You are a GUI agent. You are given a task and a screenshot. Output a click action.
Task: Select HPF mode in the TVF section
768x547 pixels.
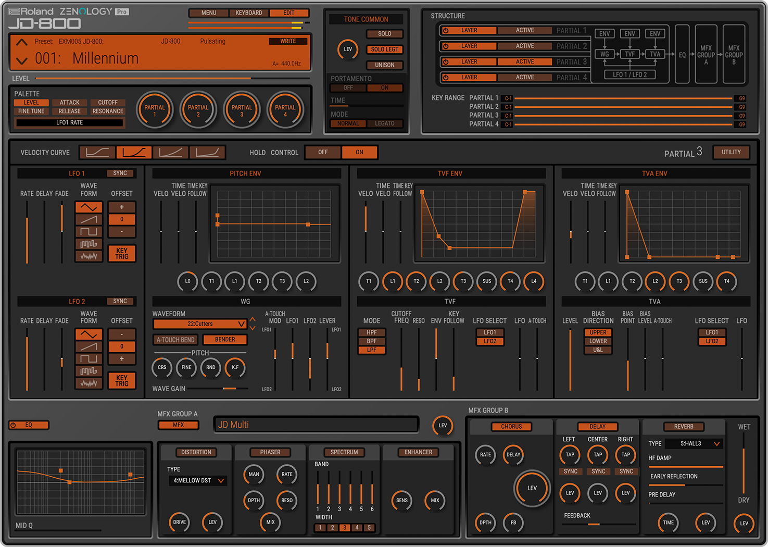point(371,332)
